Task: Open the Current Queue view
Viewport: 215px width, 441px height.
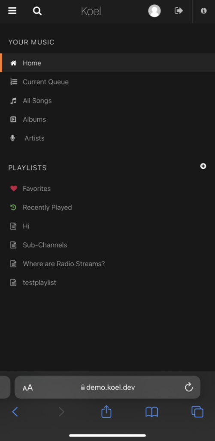Action: point(108,82)
